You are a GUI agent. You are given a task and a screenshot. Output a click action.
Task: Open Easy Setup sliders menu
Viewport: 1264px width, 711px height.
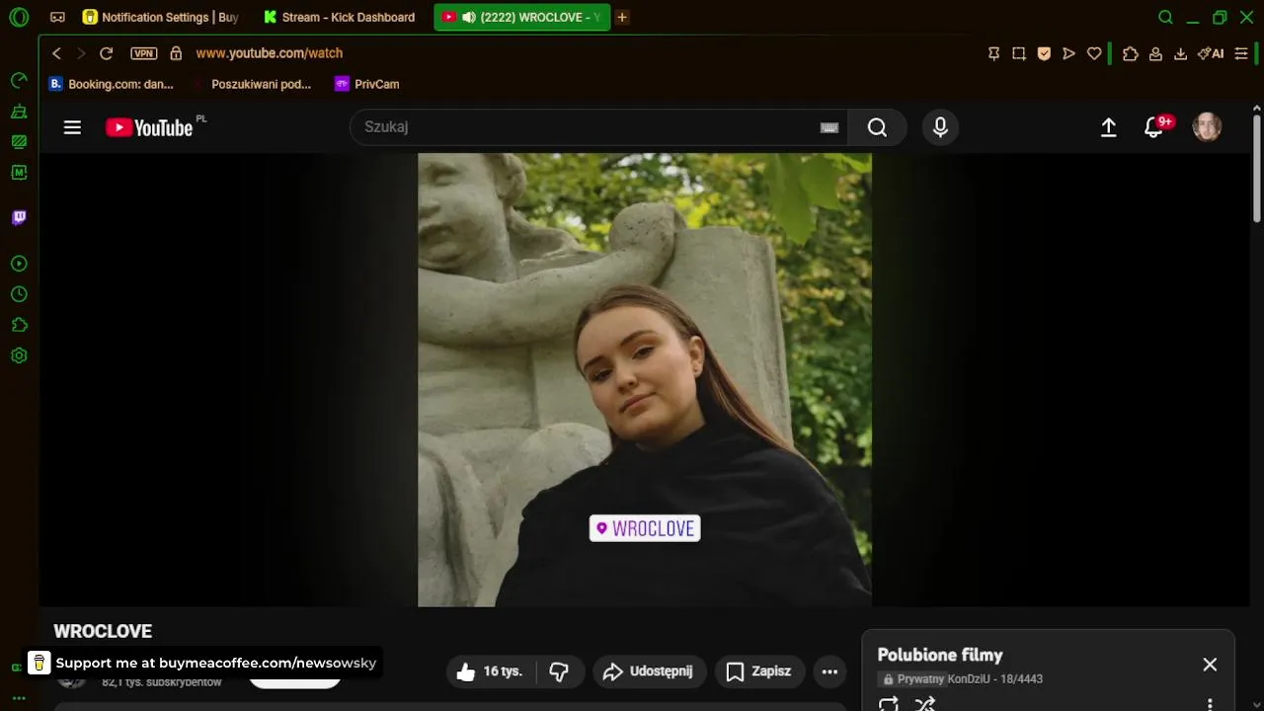coord(1241,53)
